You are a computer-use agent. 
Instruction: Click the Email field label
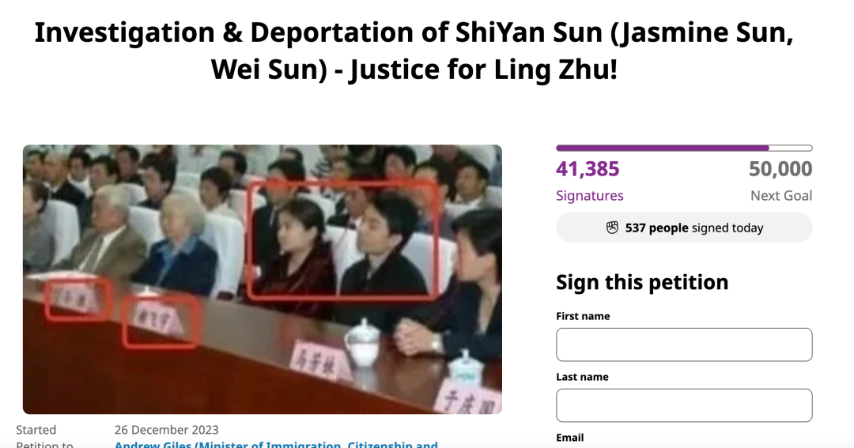569,438
